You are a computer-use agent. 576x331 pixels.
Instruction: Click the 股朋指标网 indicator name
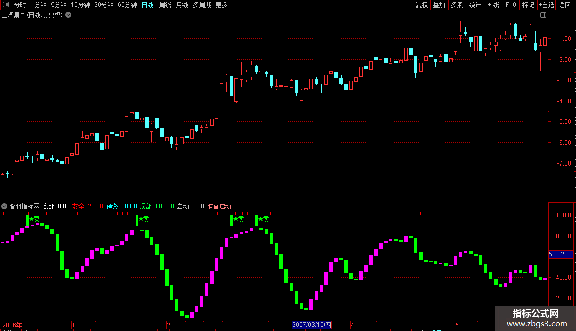coord(24,206)
